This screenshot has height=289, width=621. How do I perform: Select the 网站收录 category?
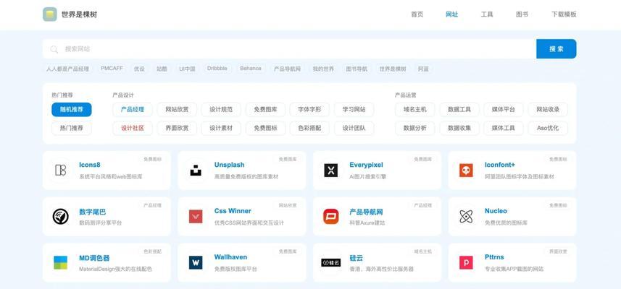tap(548, 109)
